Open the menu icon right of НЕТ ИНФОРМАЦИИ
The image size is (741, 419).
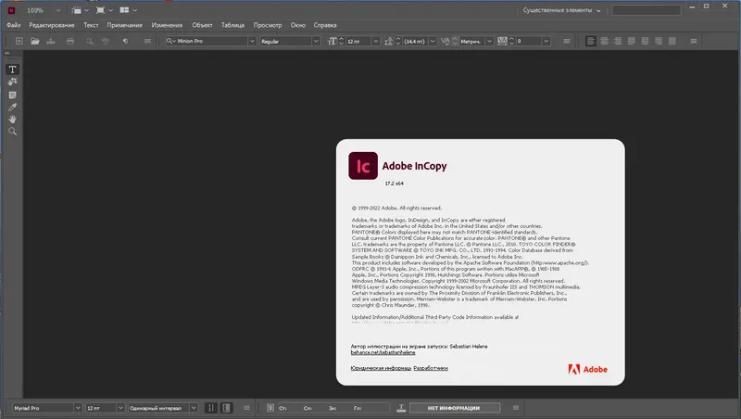[x=516, y=408]
